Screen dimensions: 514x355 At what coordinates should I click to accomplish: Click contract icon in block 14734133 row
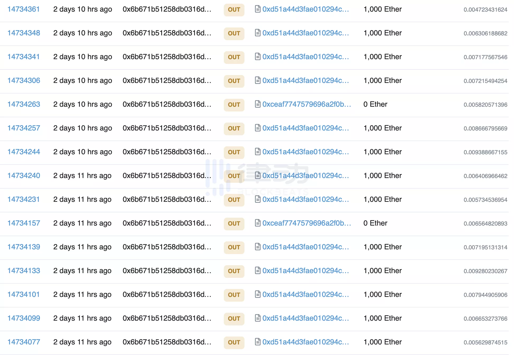[257, 271]
